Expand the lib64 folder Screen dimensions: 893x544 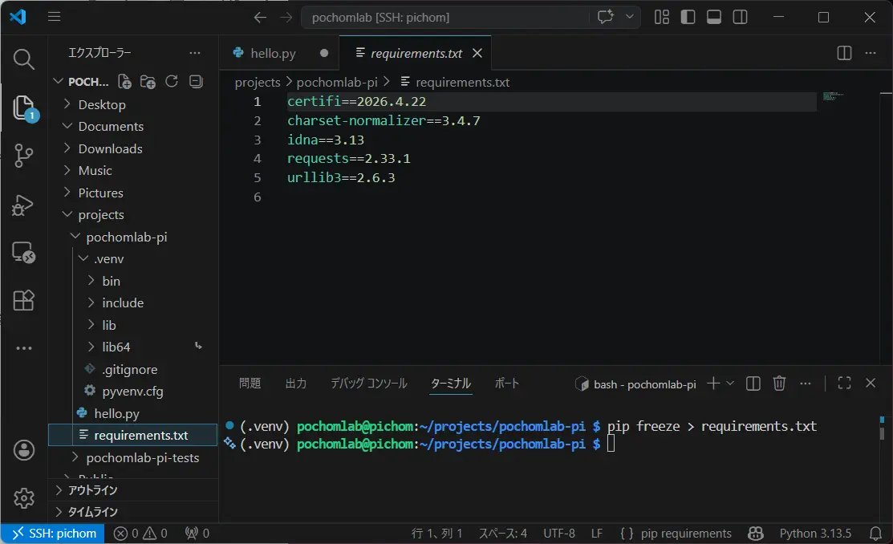coord(116,347)
